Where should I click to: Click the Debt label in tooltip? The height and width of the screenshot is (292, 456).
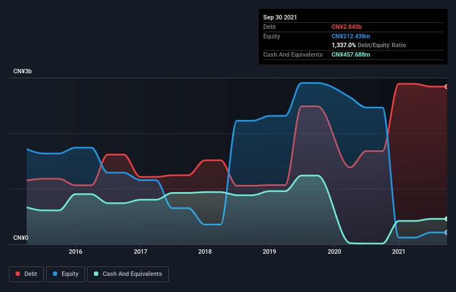pyautogui.click(x=269, y=27)
